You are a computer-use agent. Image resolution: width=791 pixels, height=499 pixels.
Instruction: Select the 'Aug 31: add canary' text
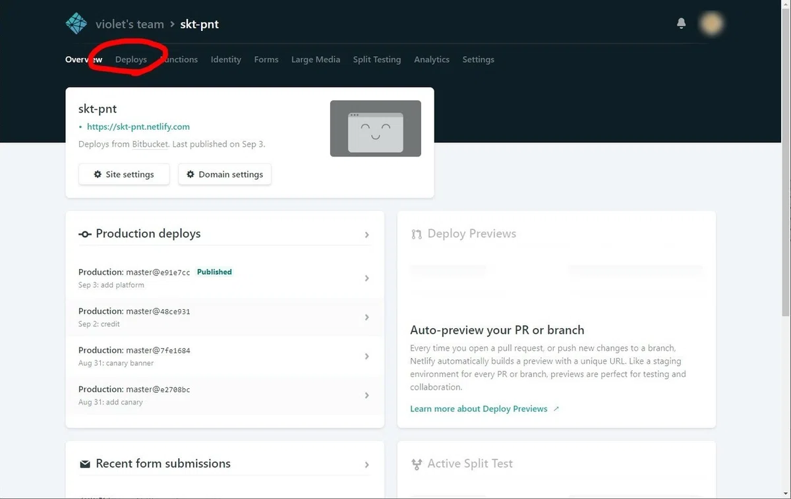pyautogui.click(x=111, y=402)
